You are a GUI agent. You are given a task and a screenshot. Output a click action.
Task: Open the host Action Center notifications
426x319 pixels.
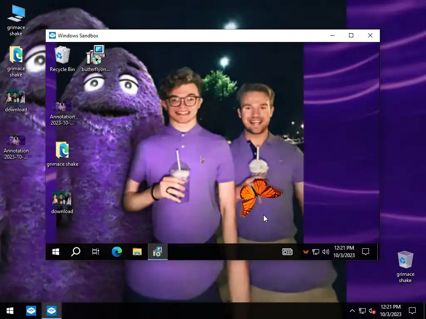tap(412, 311)
